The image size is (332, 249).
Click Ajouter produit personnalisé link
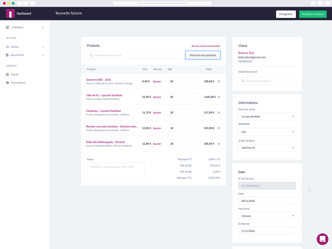[x=205, y=46]
